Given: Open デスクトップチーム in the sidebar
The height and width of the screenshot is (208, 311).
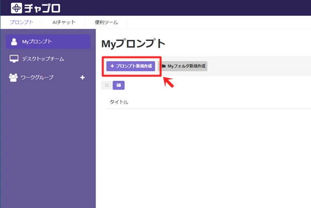Looking at the screenshot, I should click(x=43, y=59).
